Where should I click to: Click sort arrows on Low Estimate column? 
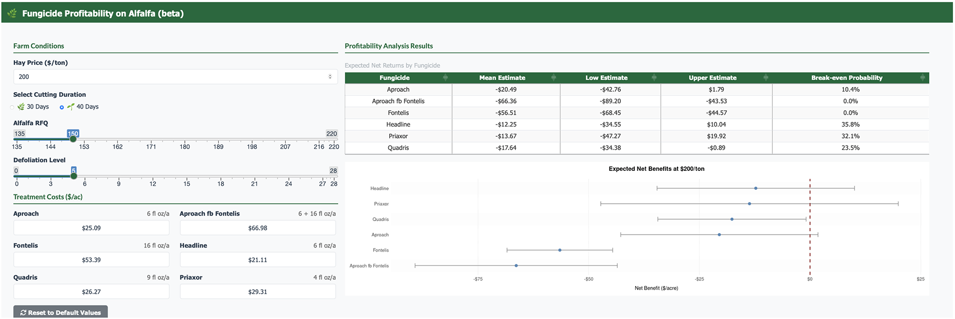pyautogui.click(x=654, y=78)
